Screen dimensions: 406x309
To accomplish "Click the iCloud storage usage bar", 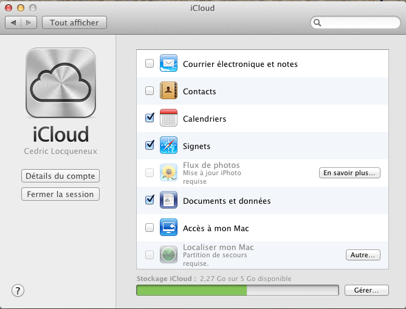I will point(238,290).
